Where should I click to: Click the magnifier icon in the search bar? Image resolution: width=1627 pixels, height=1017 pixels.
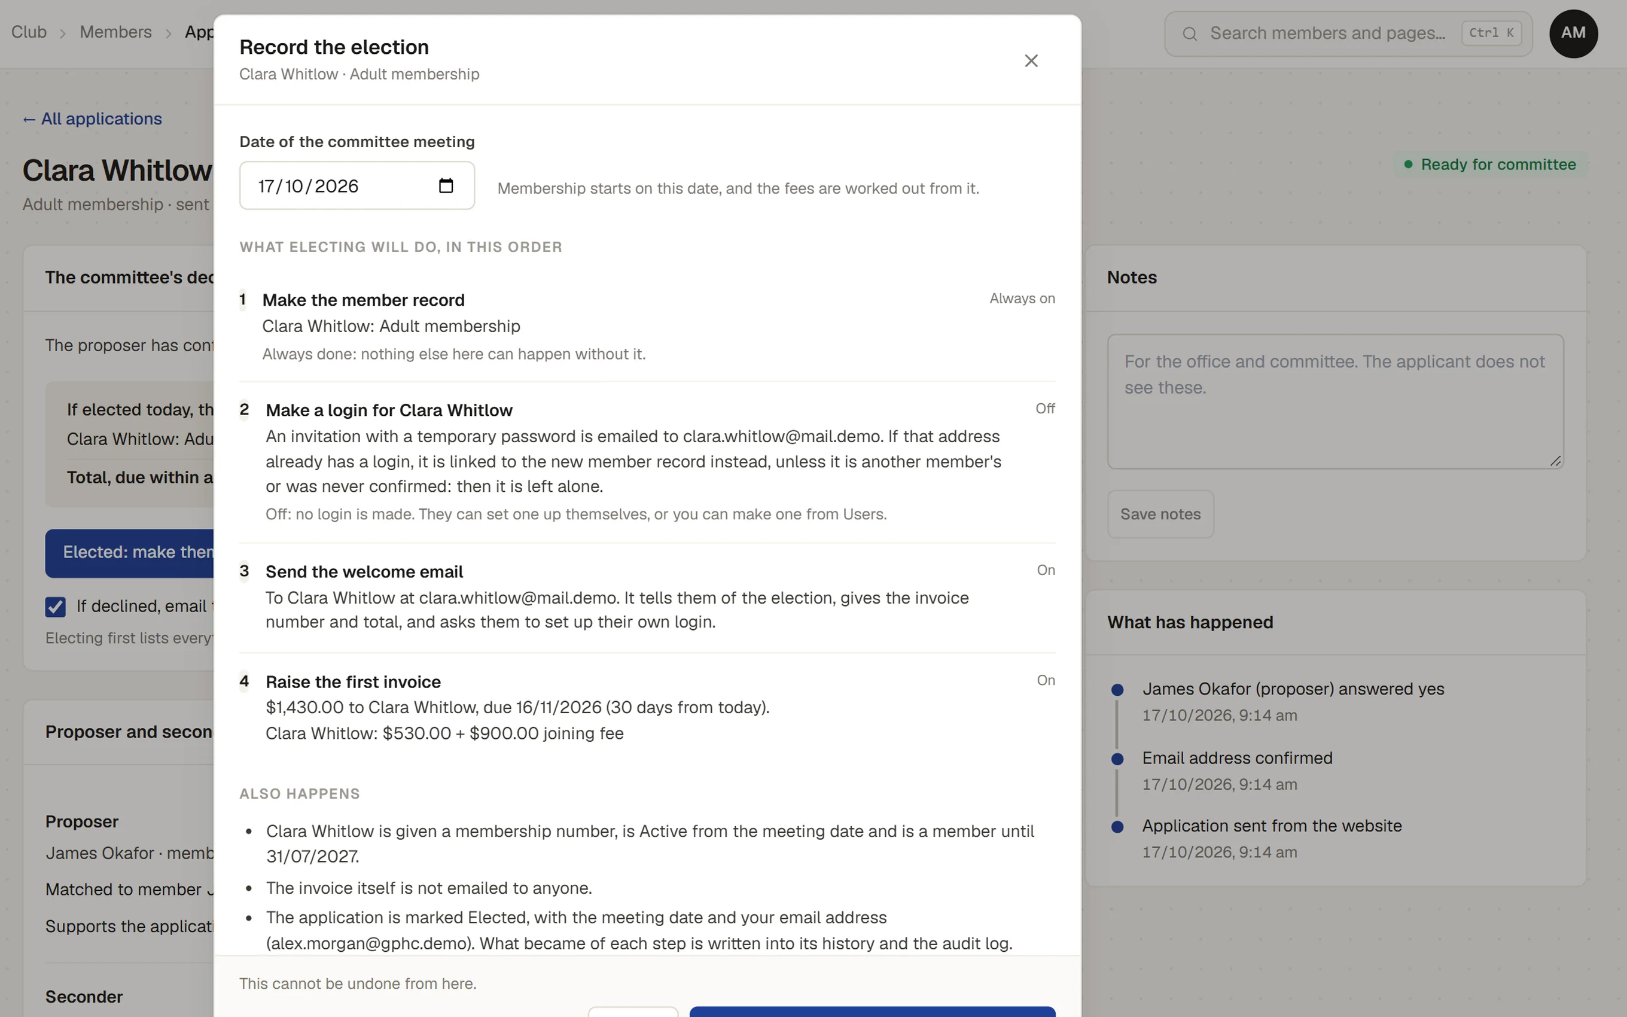1189,34
